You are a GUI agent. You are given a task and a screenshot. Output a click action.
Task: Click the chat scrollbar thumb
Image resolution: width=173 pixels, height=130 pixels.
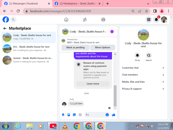tap(115, 96)
